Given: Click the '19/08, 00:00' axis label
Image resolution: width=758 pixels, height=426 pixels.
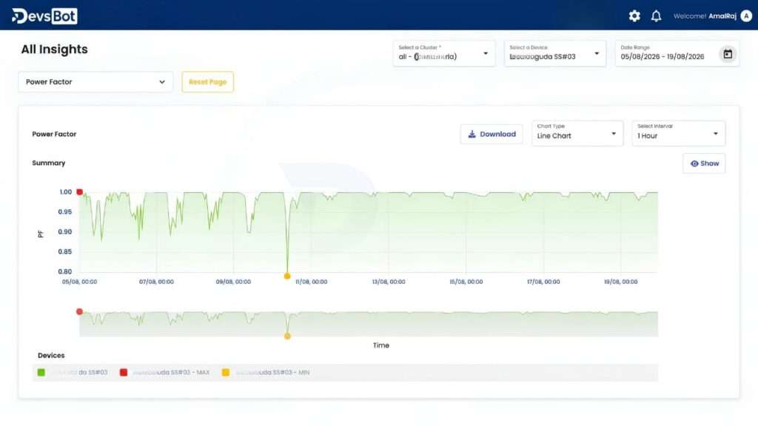Looking at the screenshot, I should coord(621,282).
